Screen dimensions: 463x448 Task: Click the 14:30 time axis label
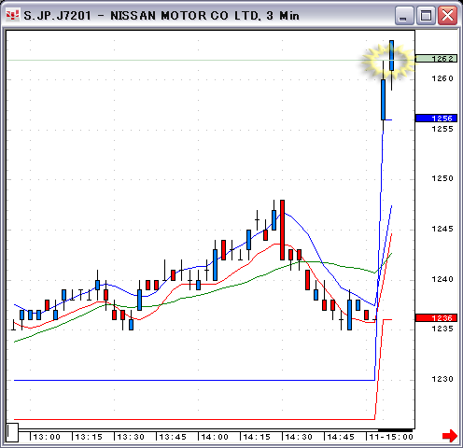[x=299, y=437]
